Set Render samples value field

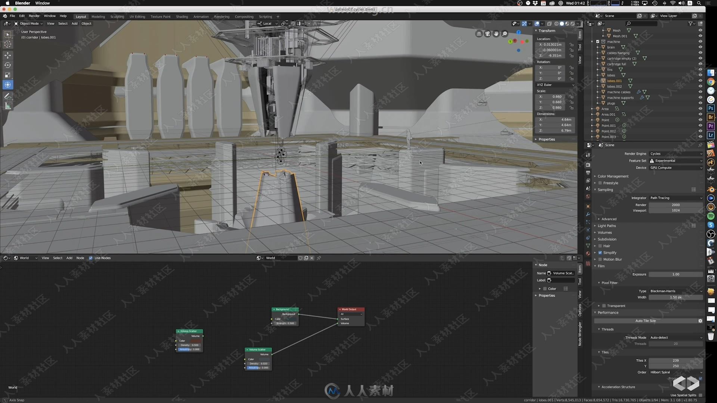pyautogui.click(x=676, y=205)
